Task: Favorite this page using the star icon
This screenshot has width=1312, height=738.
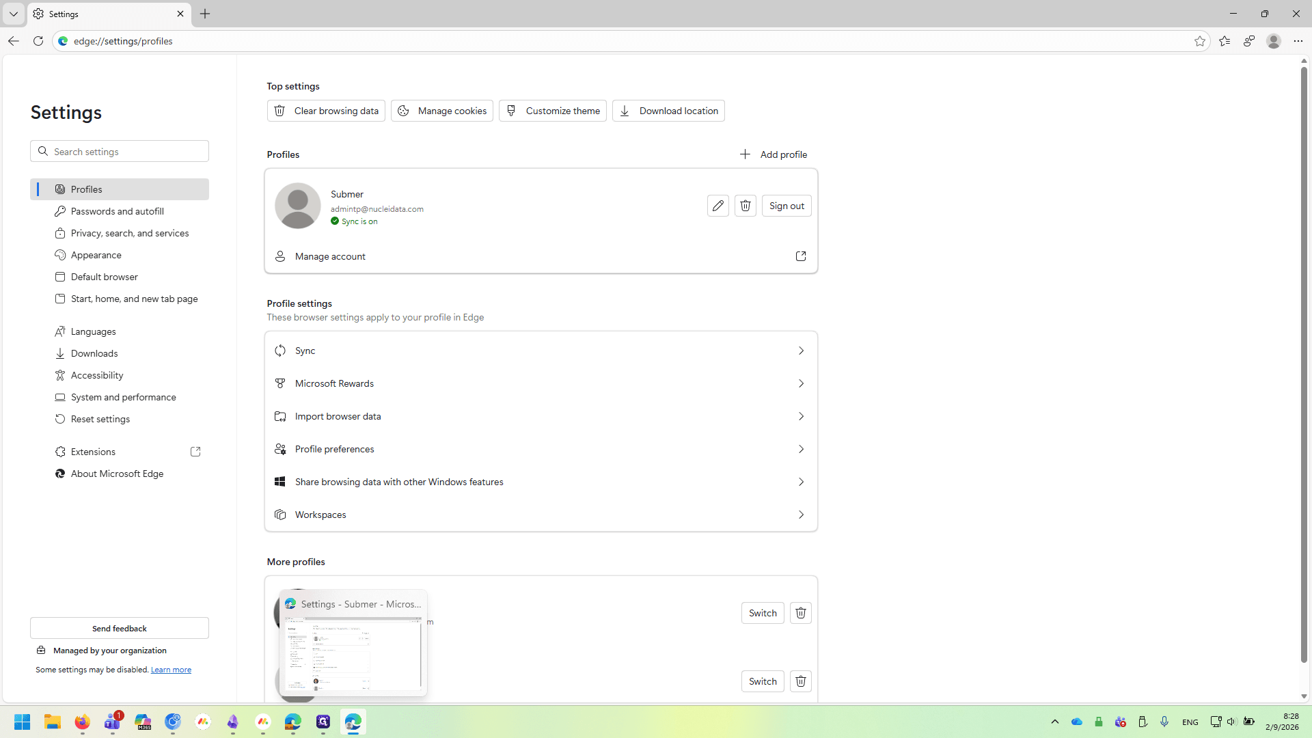Action: tap(1200, 41)
